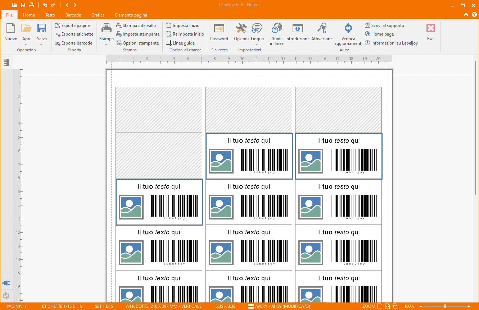The height and width of the screenshot is (310, 479).
Task: Open the Barcode ribbon tab
Action: tap(73, 15)
